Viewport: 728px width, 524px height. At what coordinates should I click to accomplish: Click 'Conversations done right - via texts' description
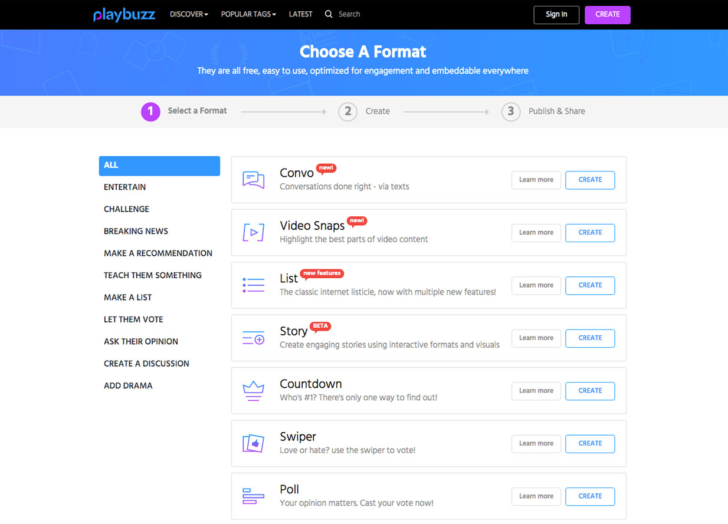[345, 187]
